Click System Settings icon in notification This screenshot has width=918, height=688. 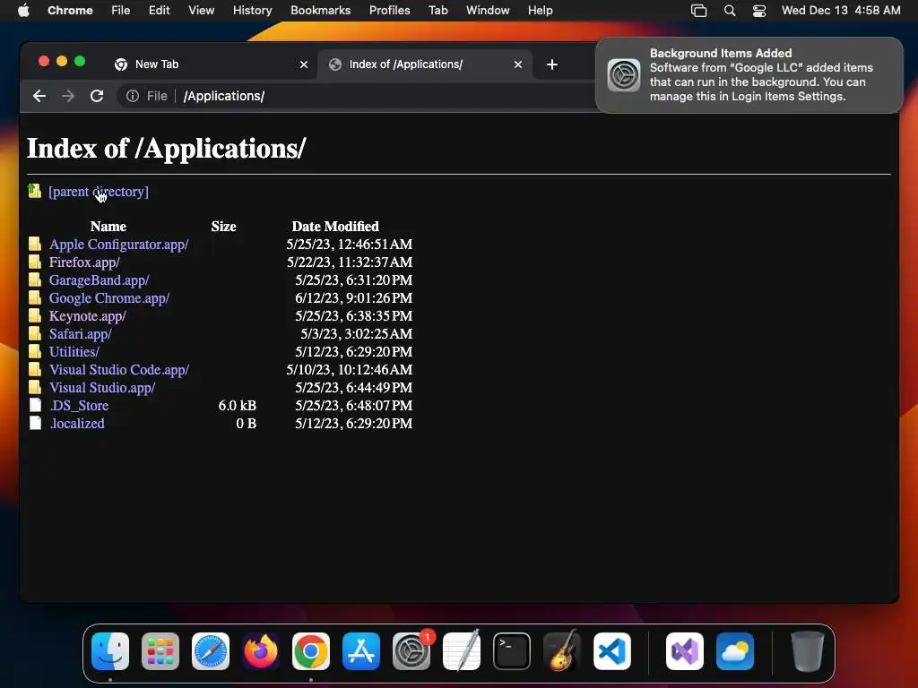(624, 75)
